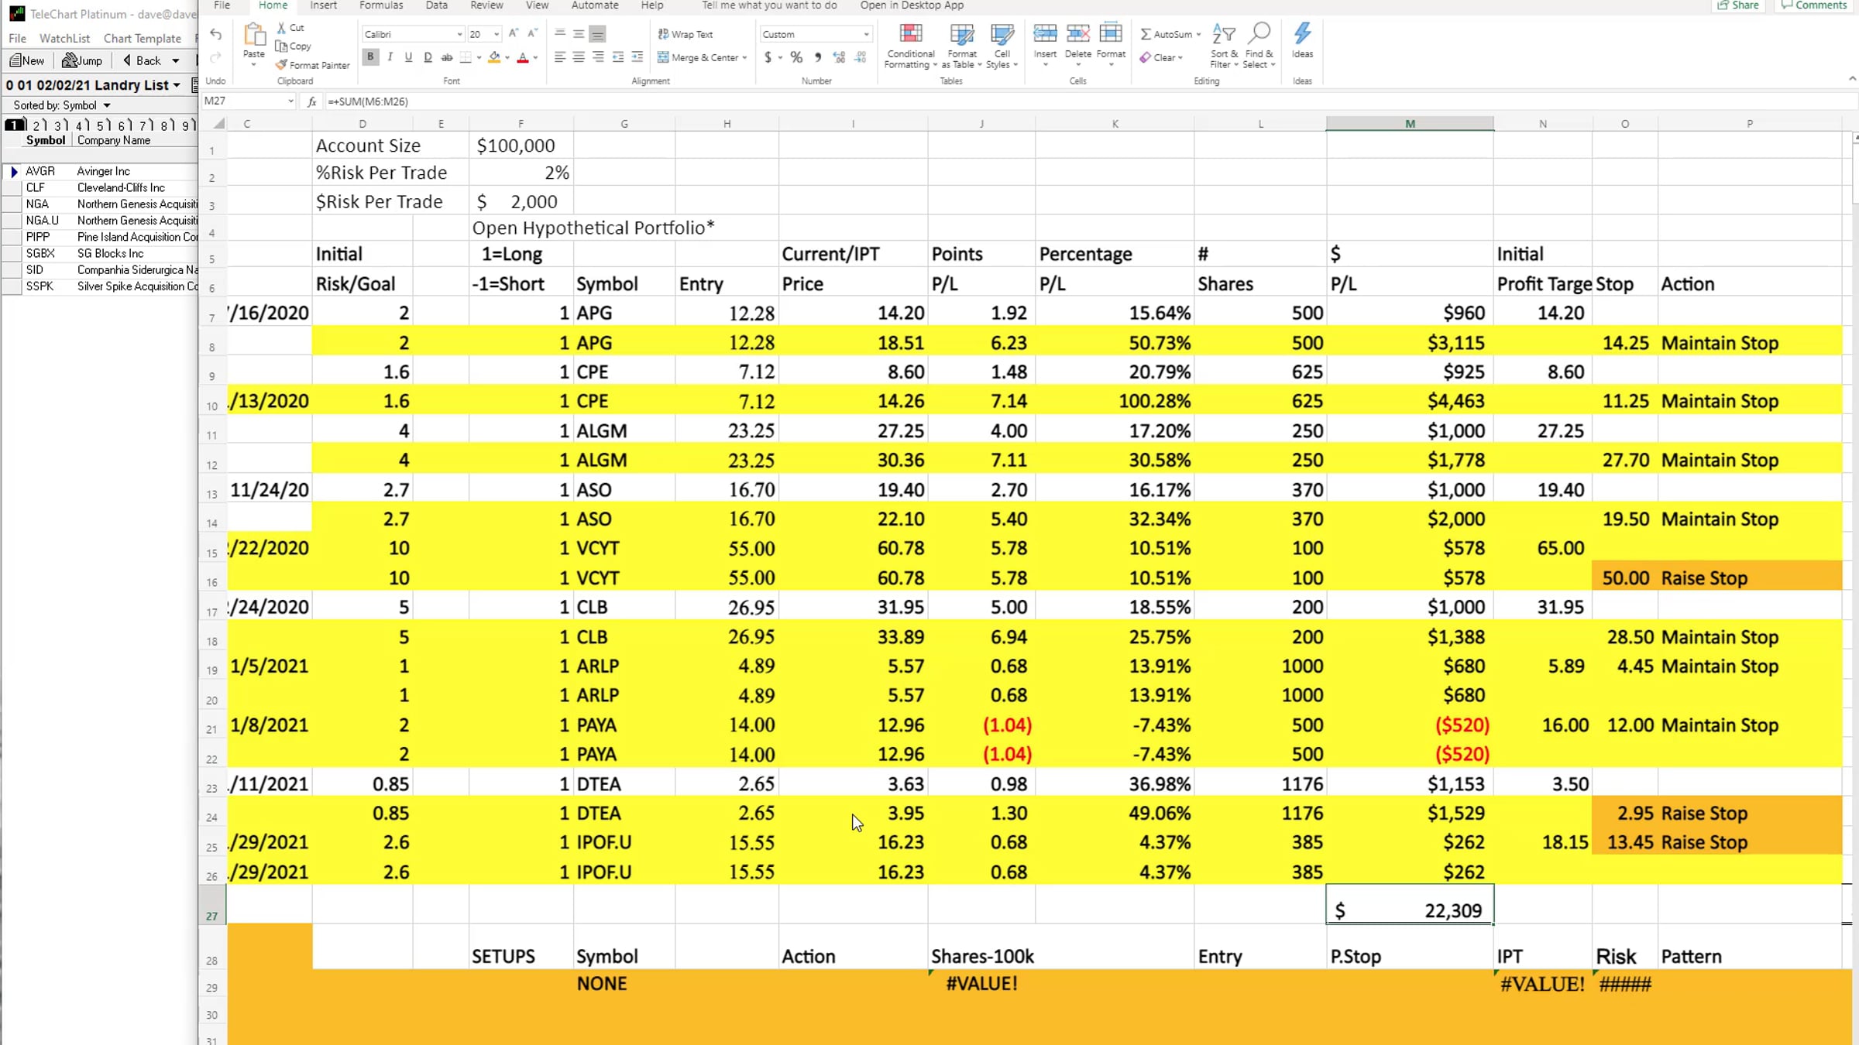Toggle underline formatting
This screenshot has width=1859, height=1045.
(408, 57)
